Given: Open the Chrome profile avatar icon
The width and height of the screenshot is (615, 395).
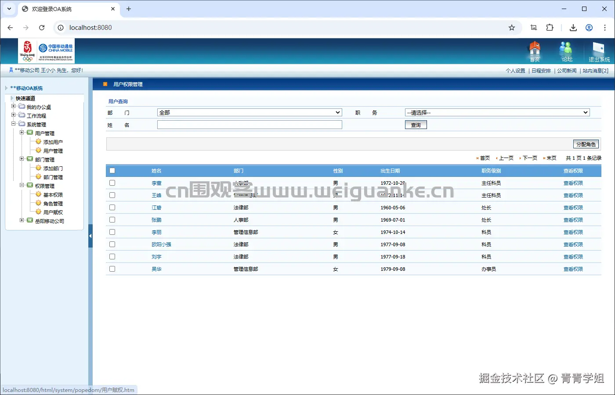Looking at the screenshot, I should pyautogui.click(x=589, y=28).
